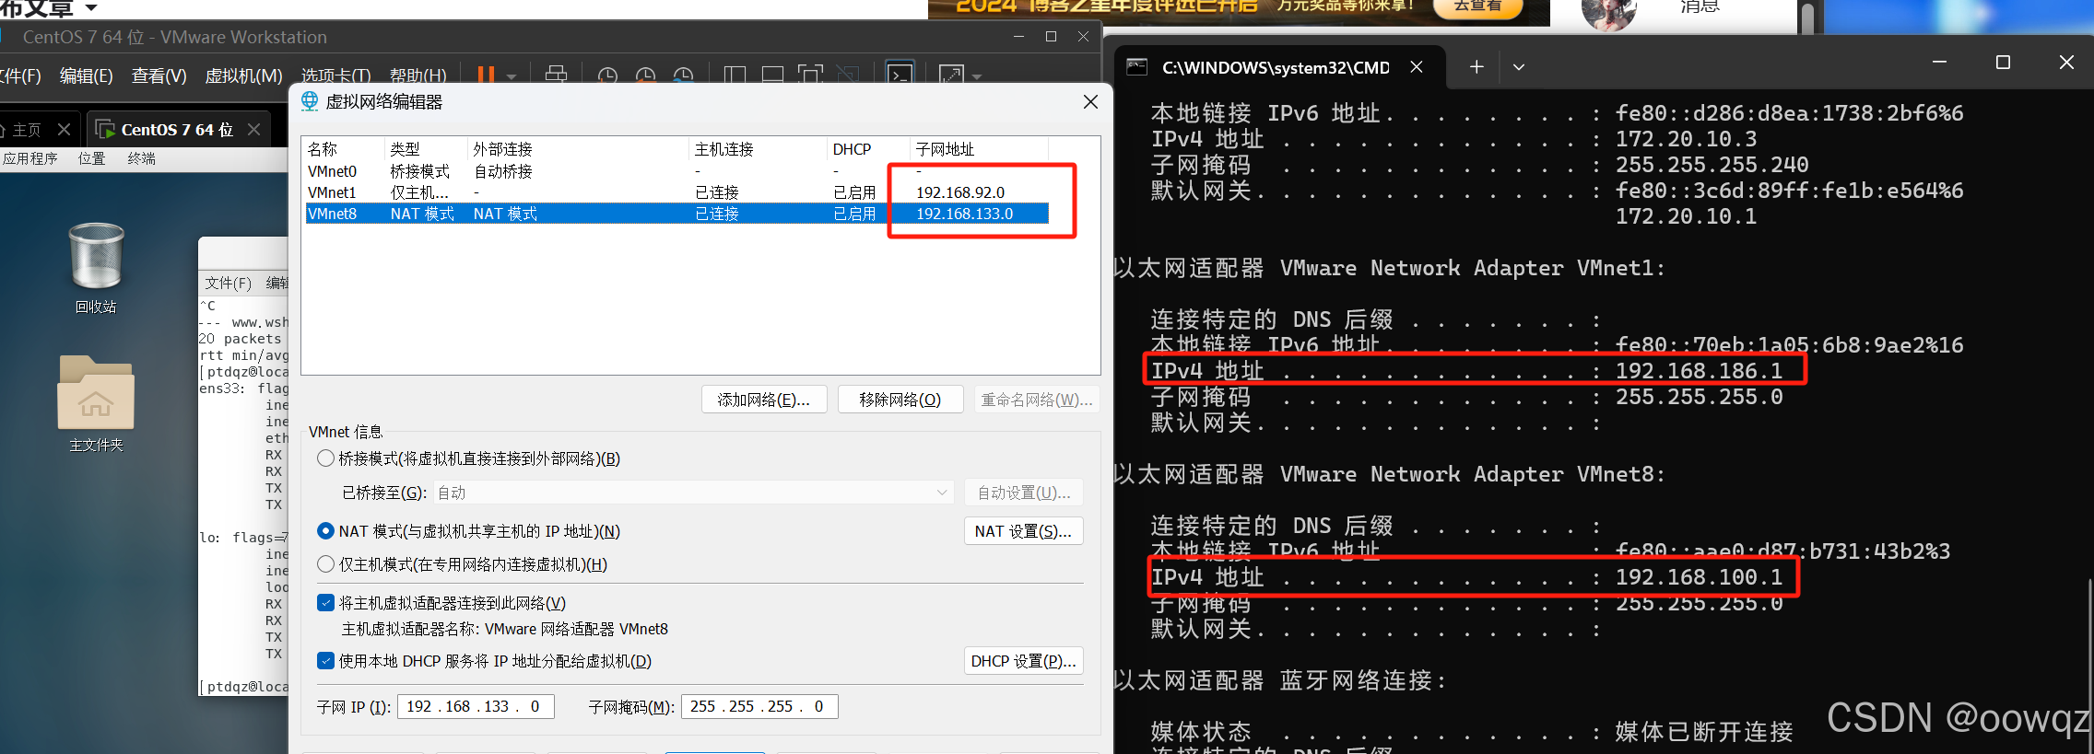Open the power options arrow next to pause
Screen dimensions: 2094x754
[512, 76]
